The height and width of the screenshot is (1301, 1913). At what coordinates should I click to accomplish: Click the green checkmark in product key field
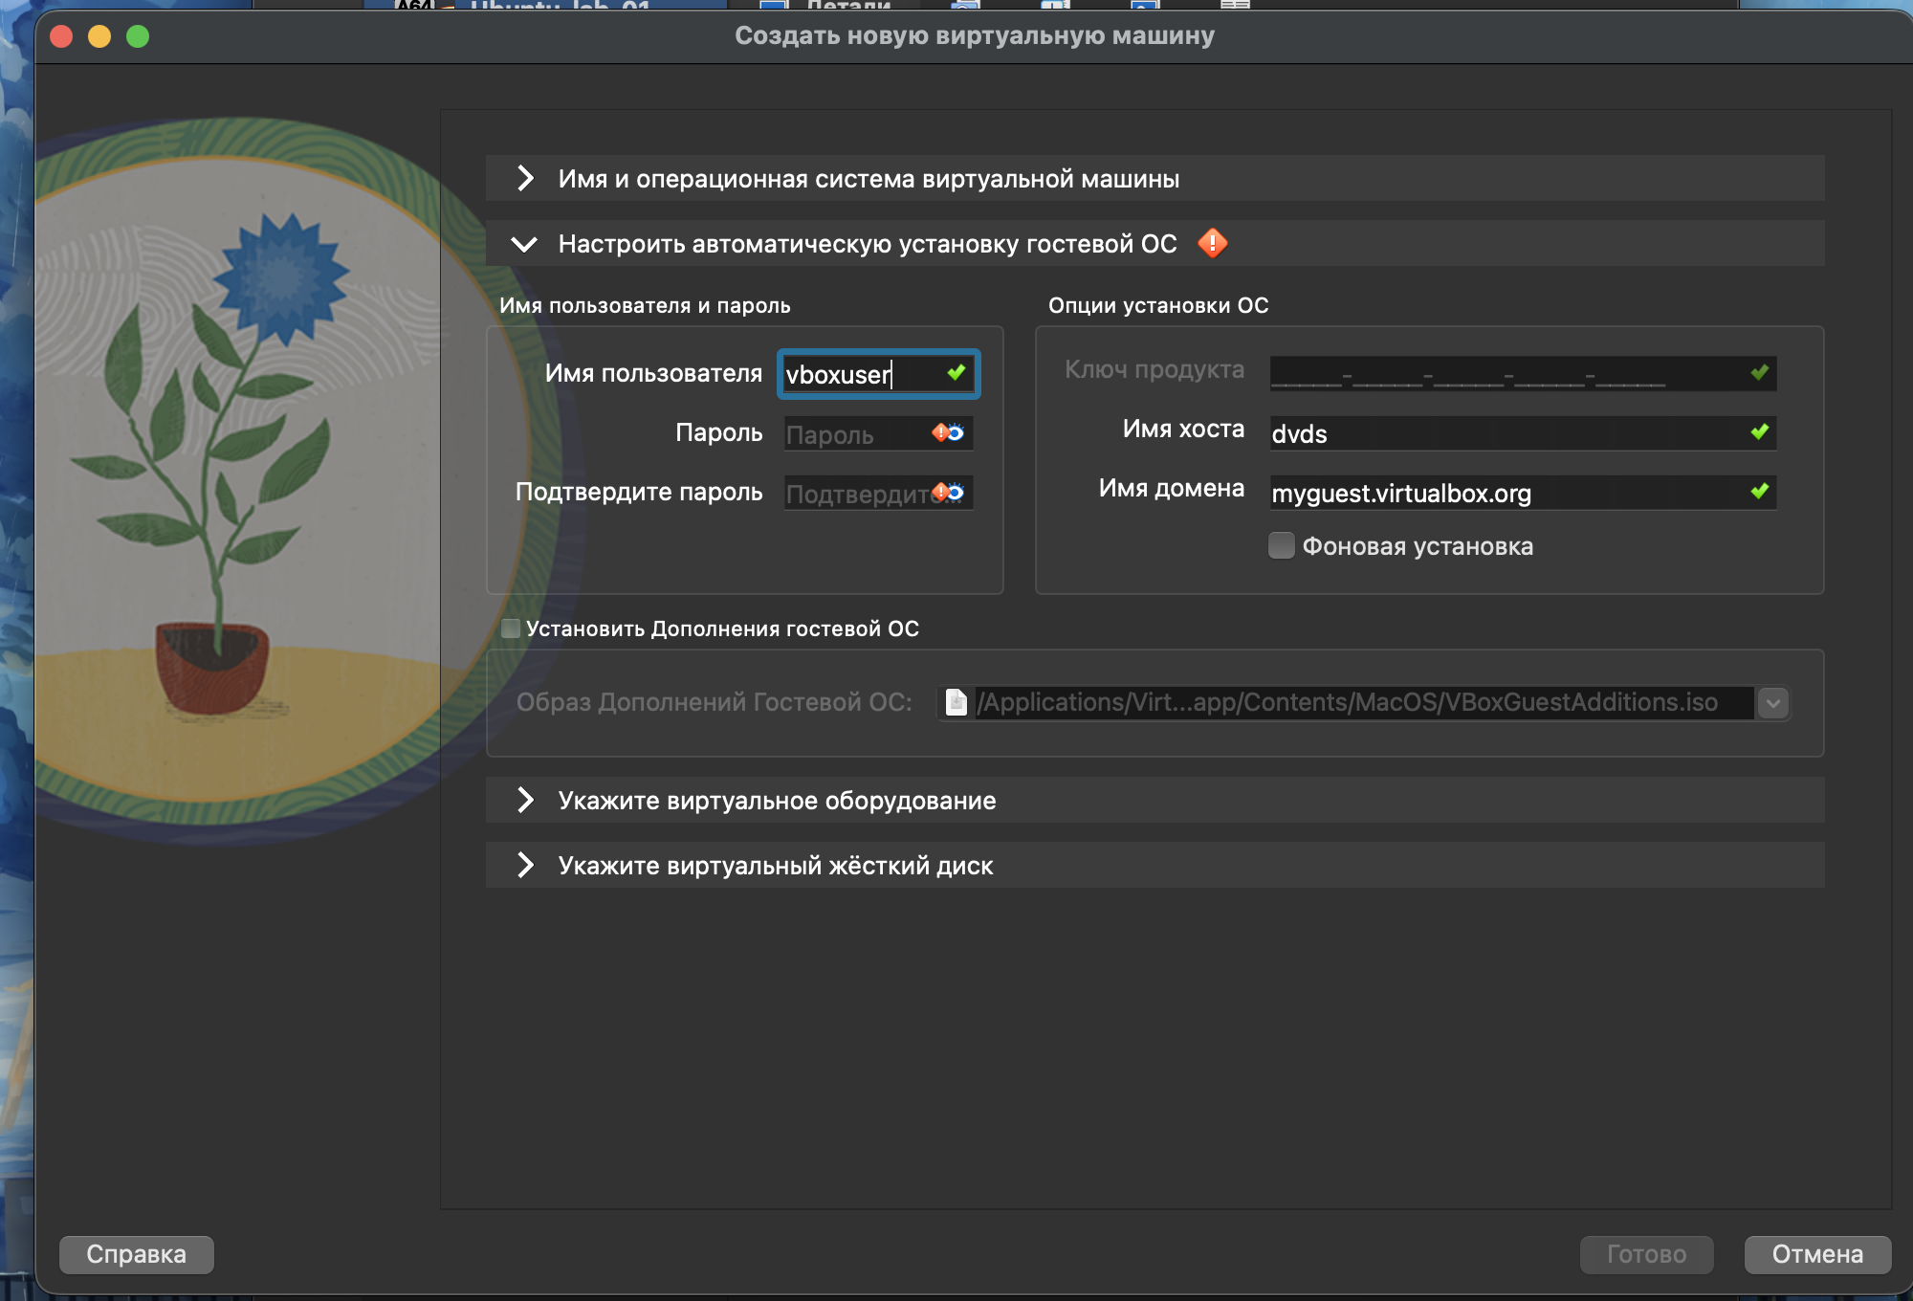pyautogui.click(x=1760, y=372)
